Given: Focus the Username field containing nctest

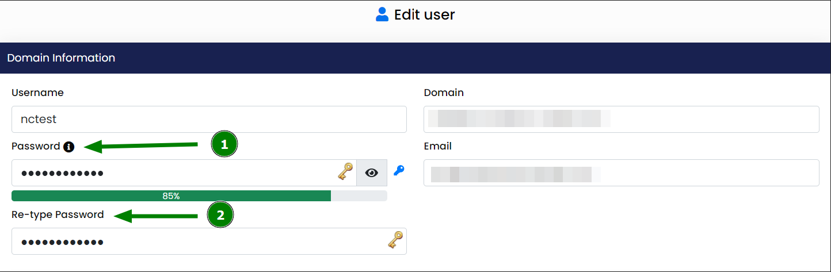Looking at the screenshot, I should (x=209, y=120).
